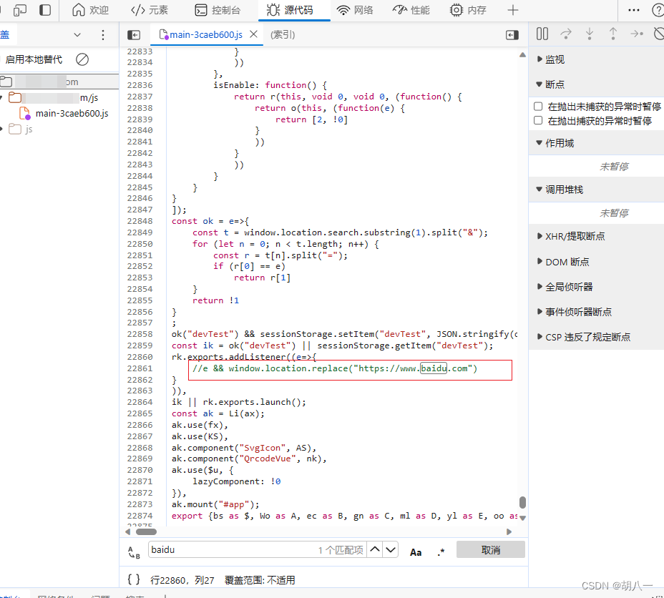Screen dimensions: 664x598
Task: Open DevTools more options ellipsis
Action: pos(633,10)
